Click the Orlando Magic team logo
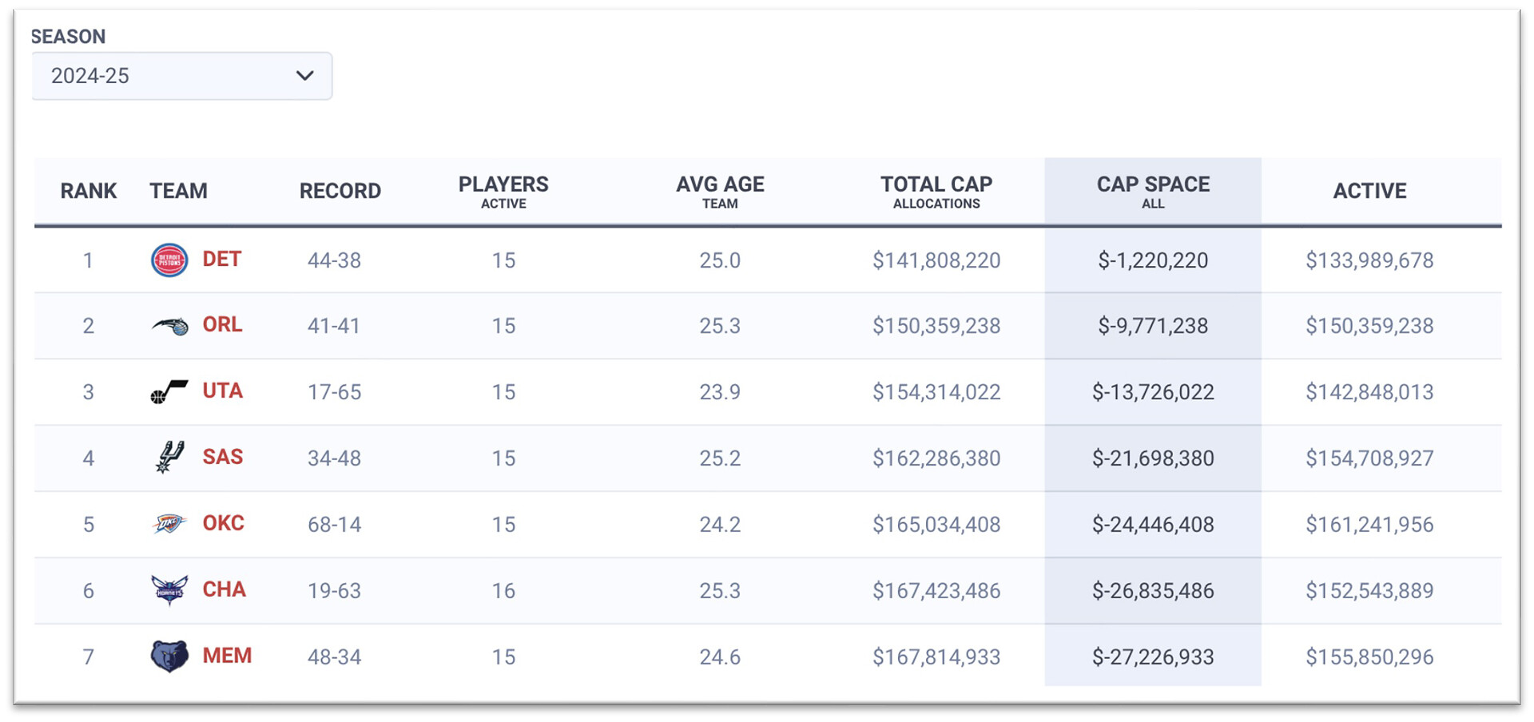The width and height of the screenshot is (1534, 722). [x=169, y=326]
